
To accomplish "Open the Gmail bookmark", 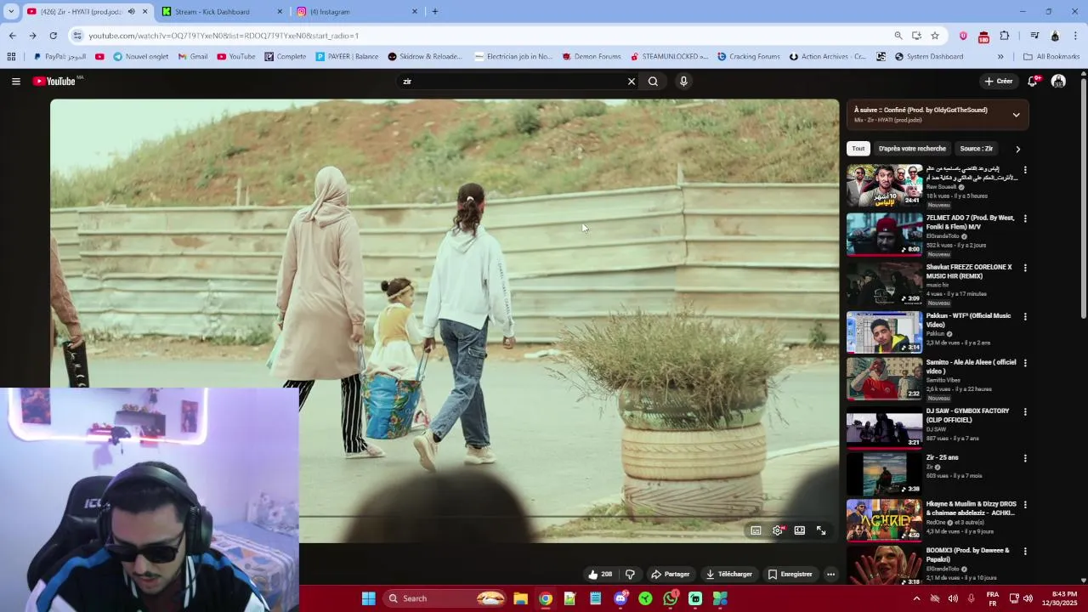I will [193, 57].
